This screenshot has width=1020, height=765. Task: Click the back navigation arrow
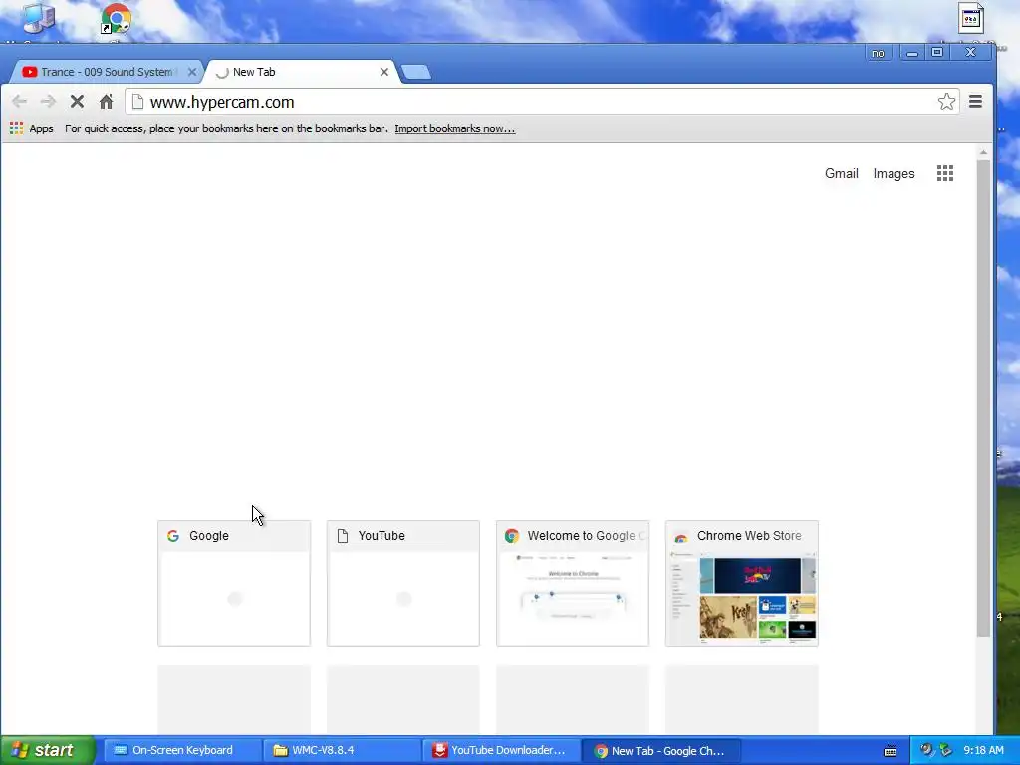coord(20,102)
